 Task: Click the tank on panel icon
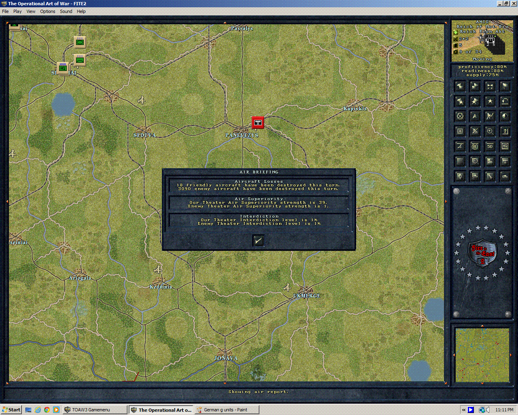[475, 176]
